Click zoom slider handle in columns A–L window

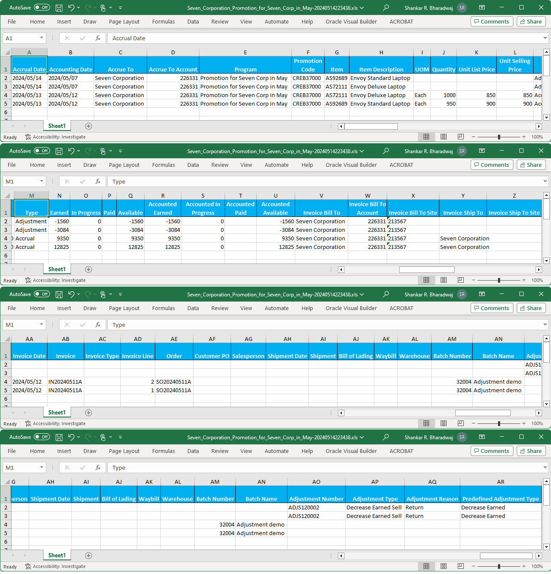pyautogui.click(x=499, y=137)
